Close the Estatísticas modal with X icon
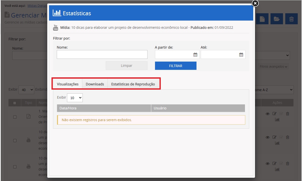 tap(255, 3)
